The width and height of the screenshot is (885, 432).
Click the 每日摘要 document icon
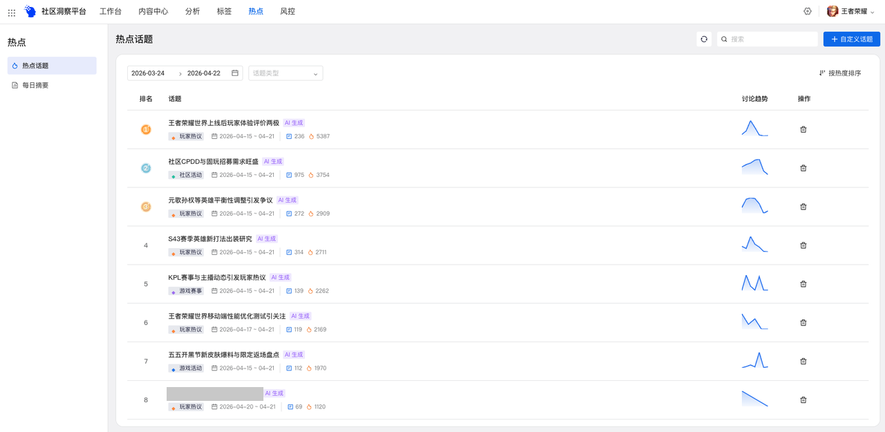pyautogui.click(x=15, y=85)
